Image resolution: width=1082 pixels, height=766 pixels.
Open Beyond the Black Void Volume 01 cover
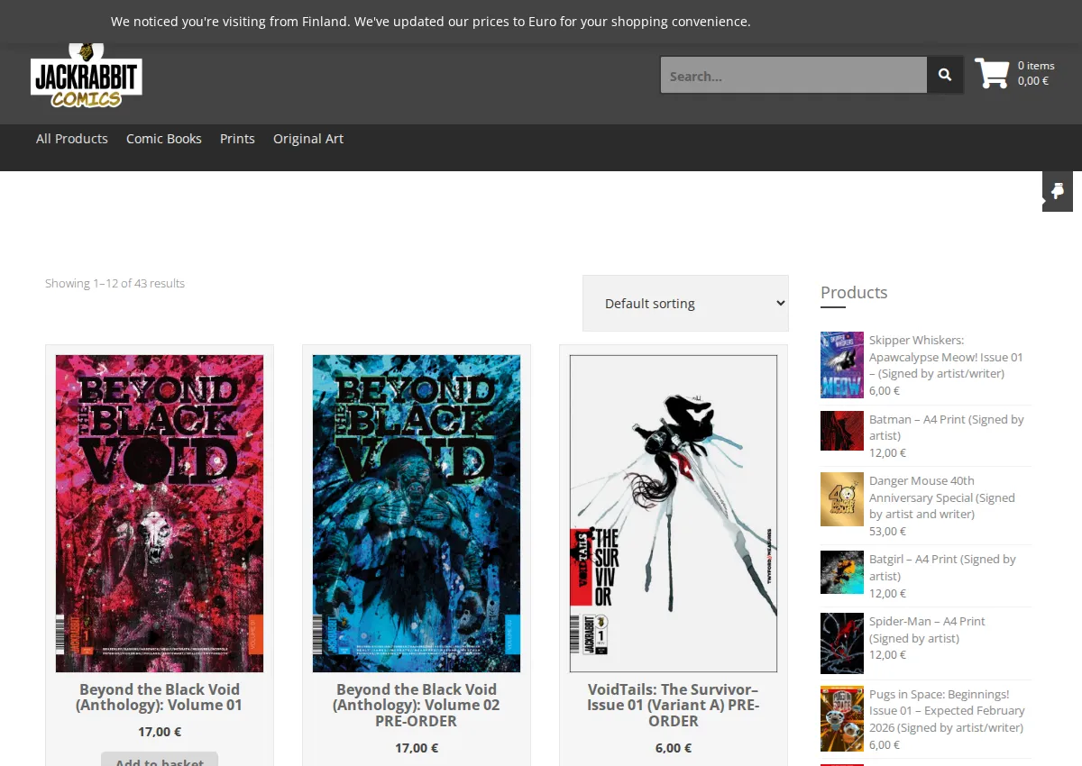pos(160,514)
